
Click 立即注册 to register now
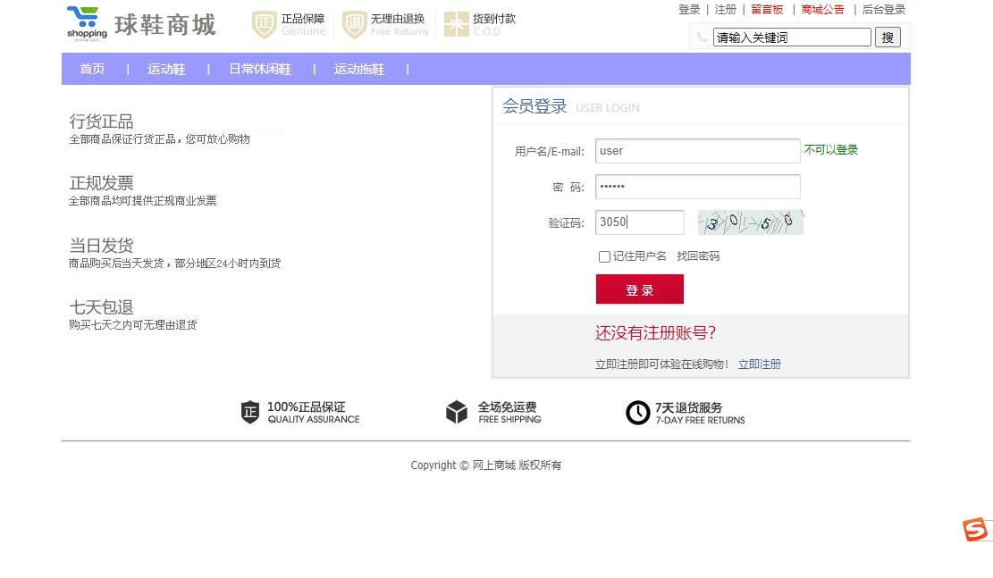pos(759,364)
